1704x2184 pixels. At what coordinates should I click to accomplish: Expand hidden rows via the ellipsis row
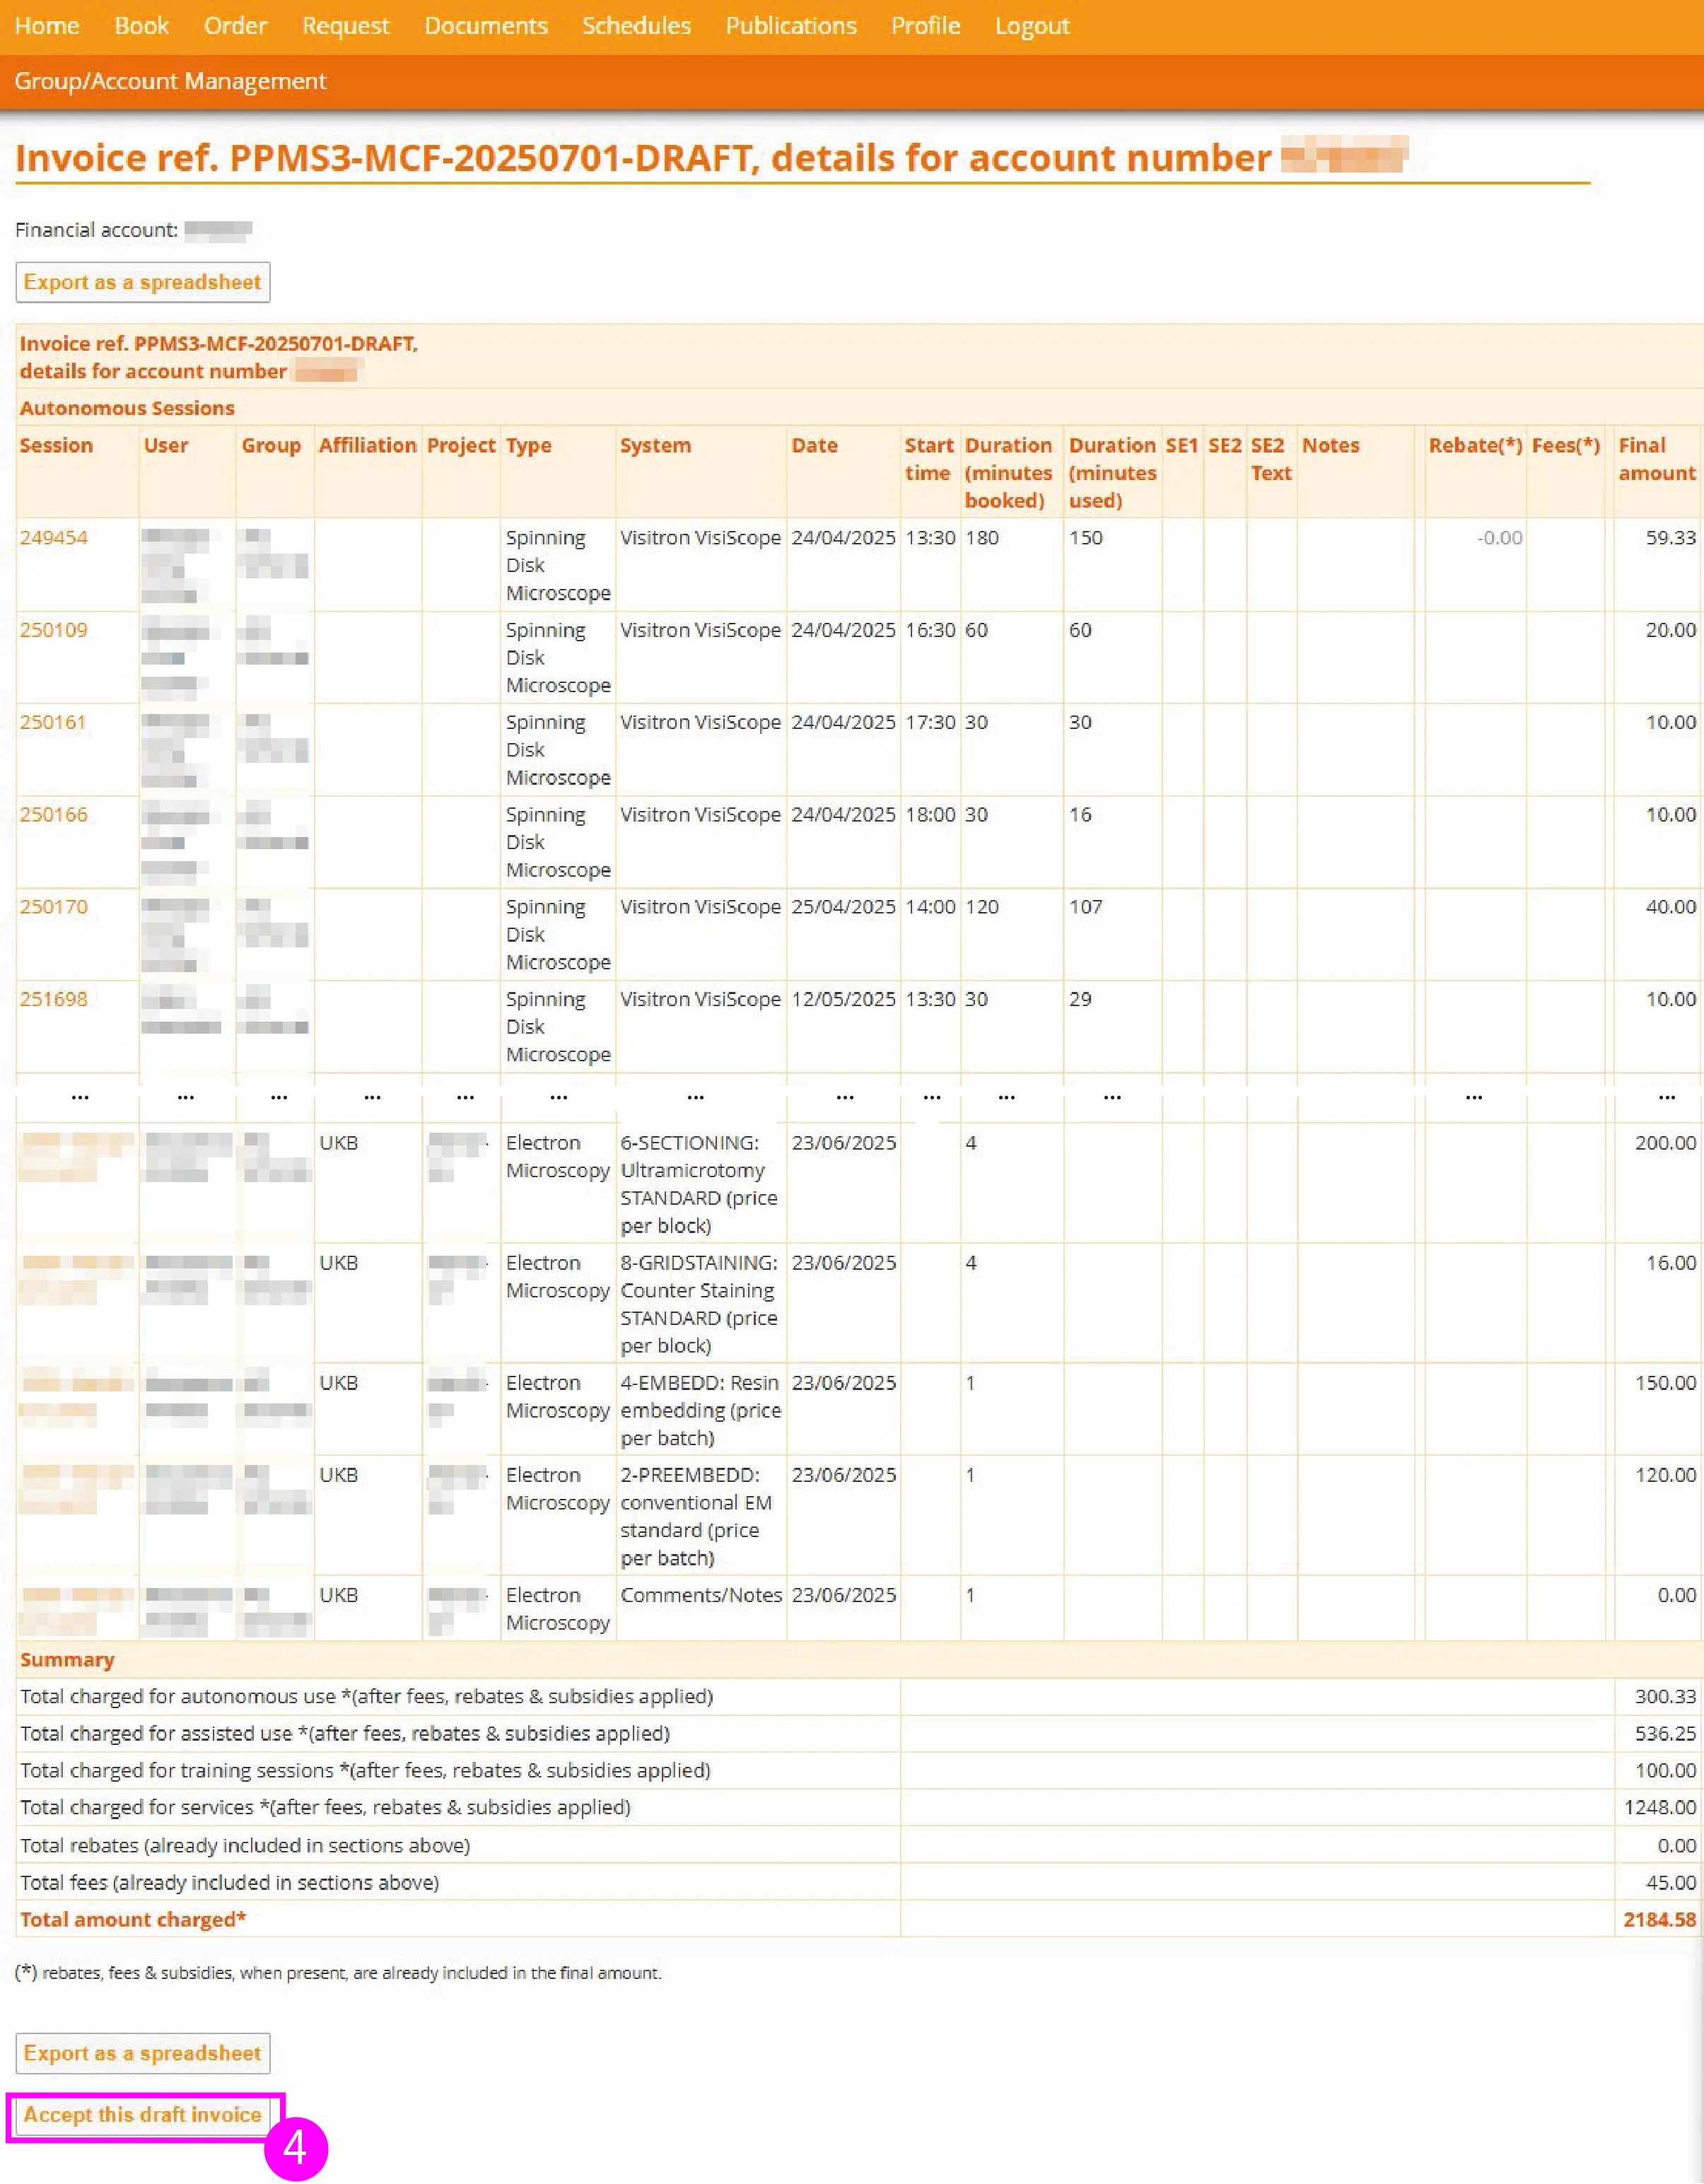coord(79,1097)
